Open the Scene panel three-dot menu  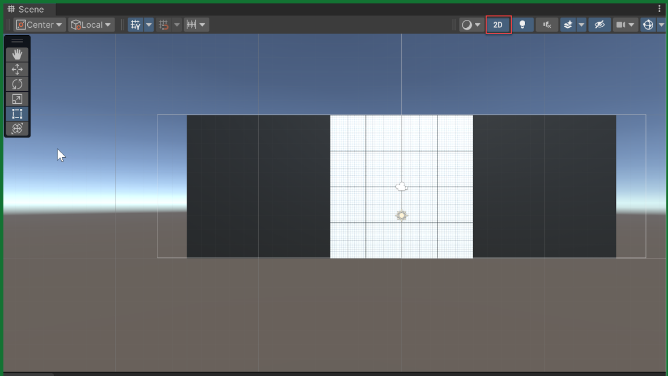coord(660,9)
